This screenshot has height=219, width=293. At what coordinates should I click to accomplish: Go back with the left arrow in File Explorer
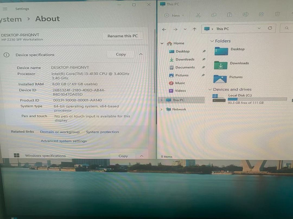pos(164,30)
